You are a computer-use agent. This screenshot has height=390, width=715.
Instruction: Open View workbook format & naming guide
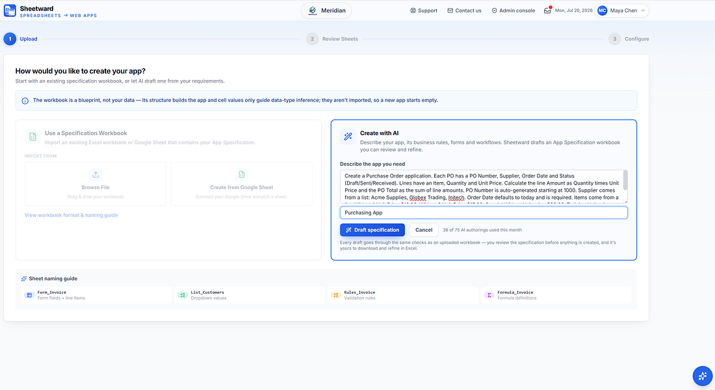(x=71, y=215)
